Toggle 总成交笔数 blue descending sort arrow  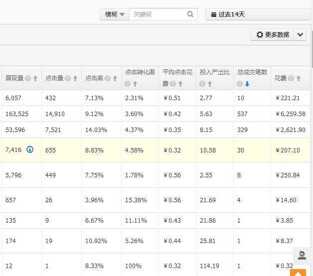tap(247, 84)
